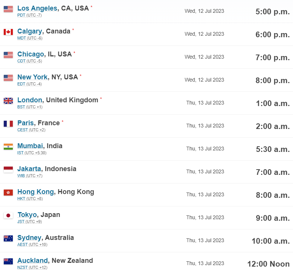Click the Canada flag icon next to Calgary

[8, 32]
